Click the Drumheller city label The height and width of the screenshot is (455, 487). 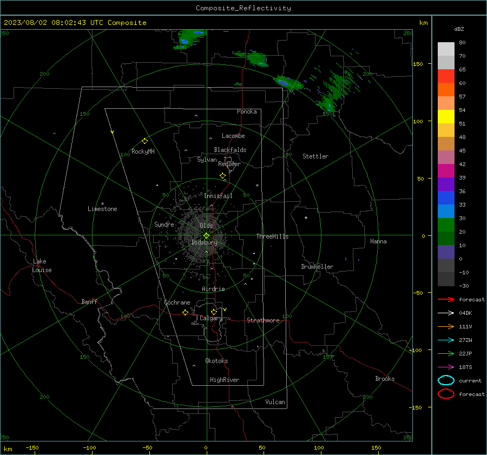coord(317,267)
